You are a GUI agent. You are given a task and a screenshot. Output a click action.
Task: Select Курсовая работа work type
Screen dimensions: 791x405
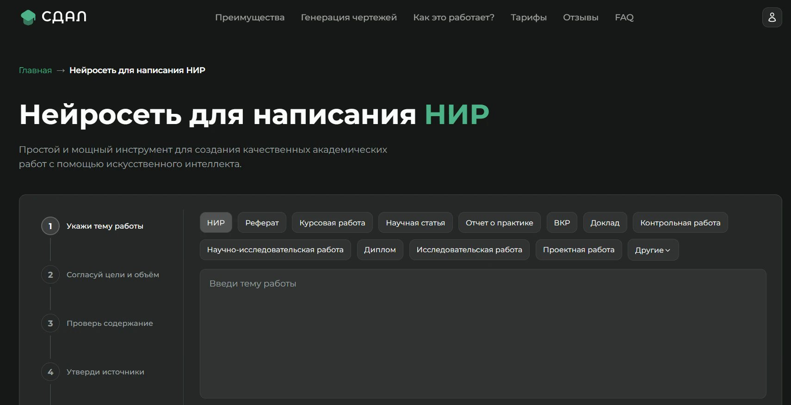click(332, 223)
